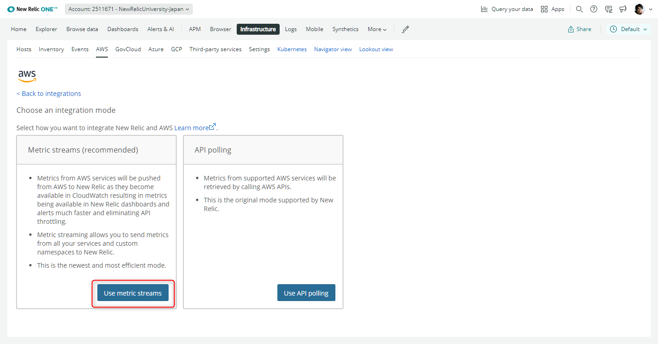Open the Learn more link
This screenshot has width=658, height=344.
[191, 128]
